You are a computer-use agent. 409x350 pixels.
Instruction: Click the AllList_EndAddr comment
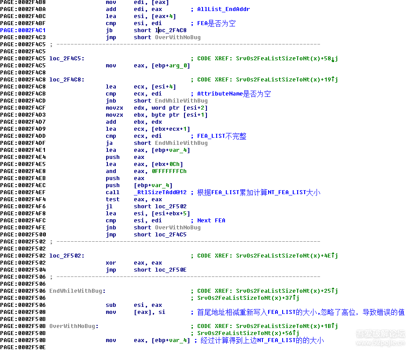[223, 9]
